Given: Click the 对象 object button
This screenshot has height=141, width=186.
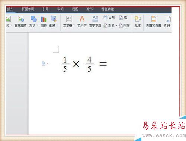Looking at the screenshot, I should click(x=109, y=26).
